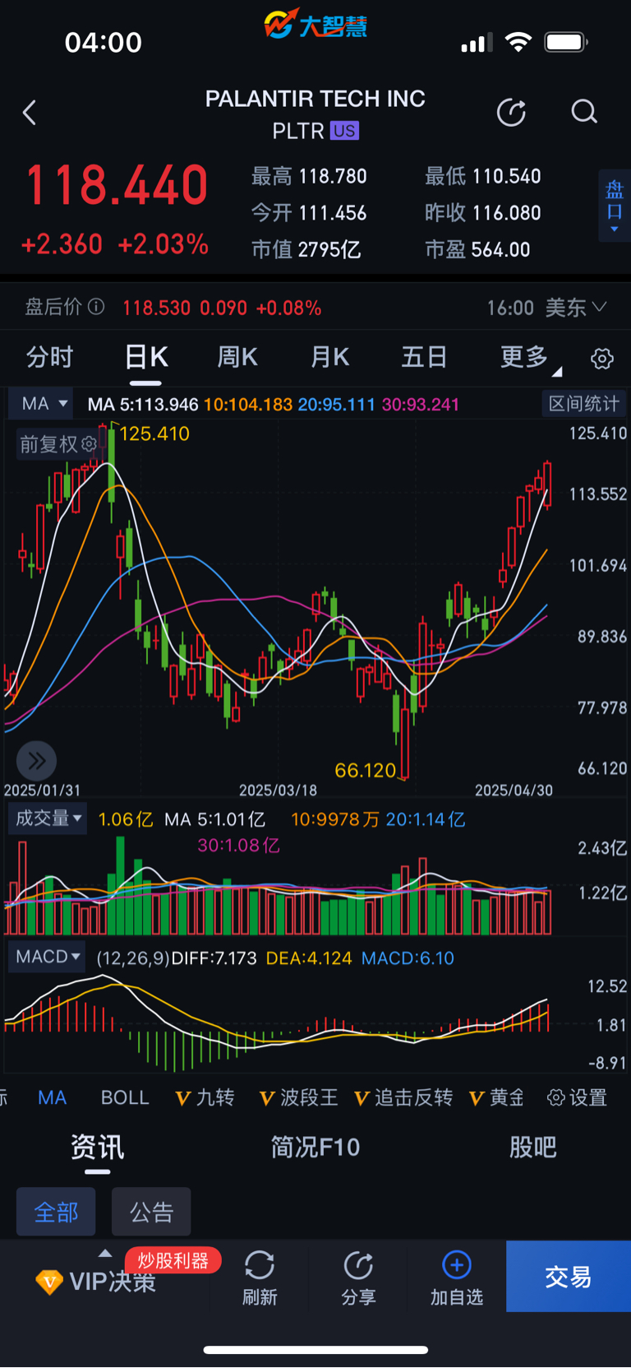Image resolution: width=631 pixels, height=1368 pixels.
Task: Filter news by 全部
Action: [x=56, y=1212]
